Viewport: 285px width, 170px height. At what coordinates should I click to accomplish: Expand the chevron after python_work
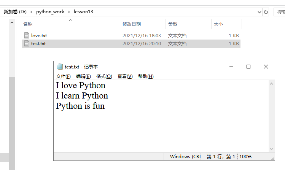(69, 12)
